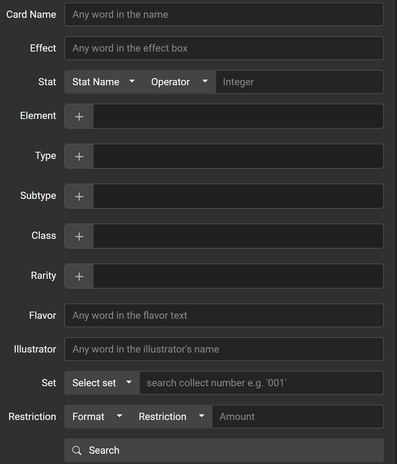Expand the Select set dropdown

pyautogui.click(x=102, y=383)
